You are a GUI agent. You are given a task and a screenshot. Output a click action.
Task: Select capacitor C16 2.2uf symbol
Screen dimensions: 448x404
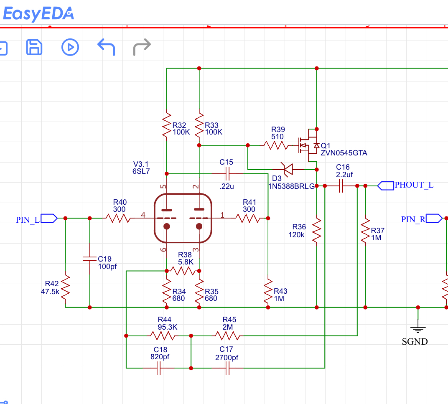[x=341, y=186]
